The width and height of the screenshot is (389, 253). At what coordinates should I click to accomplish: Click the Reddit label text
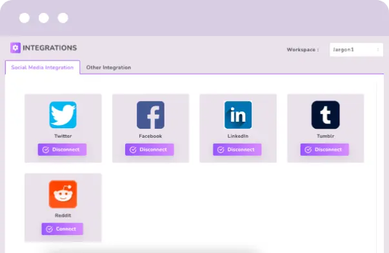point(63,216)
